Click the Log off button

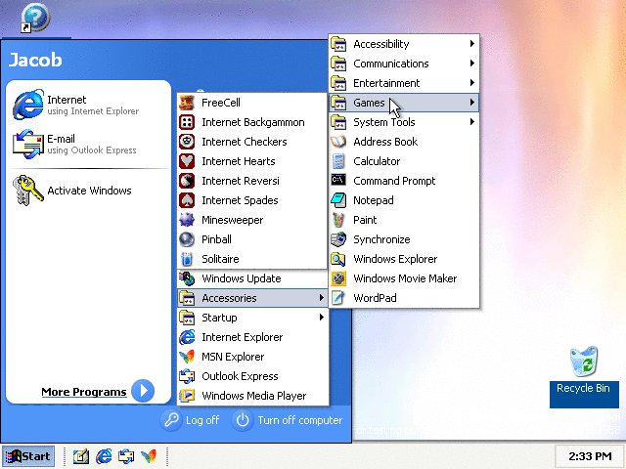point(191,420)
